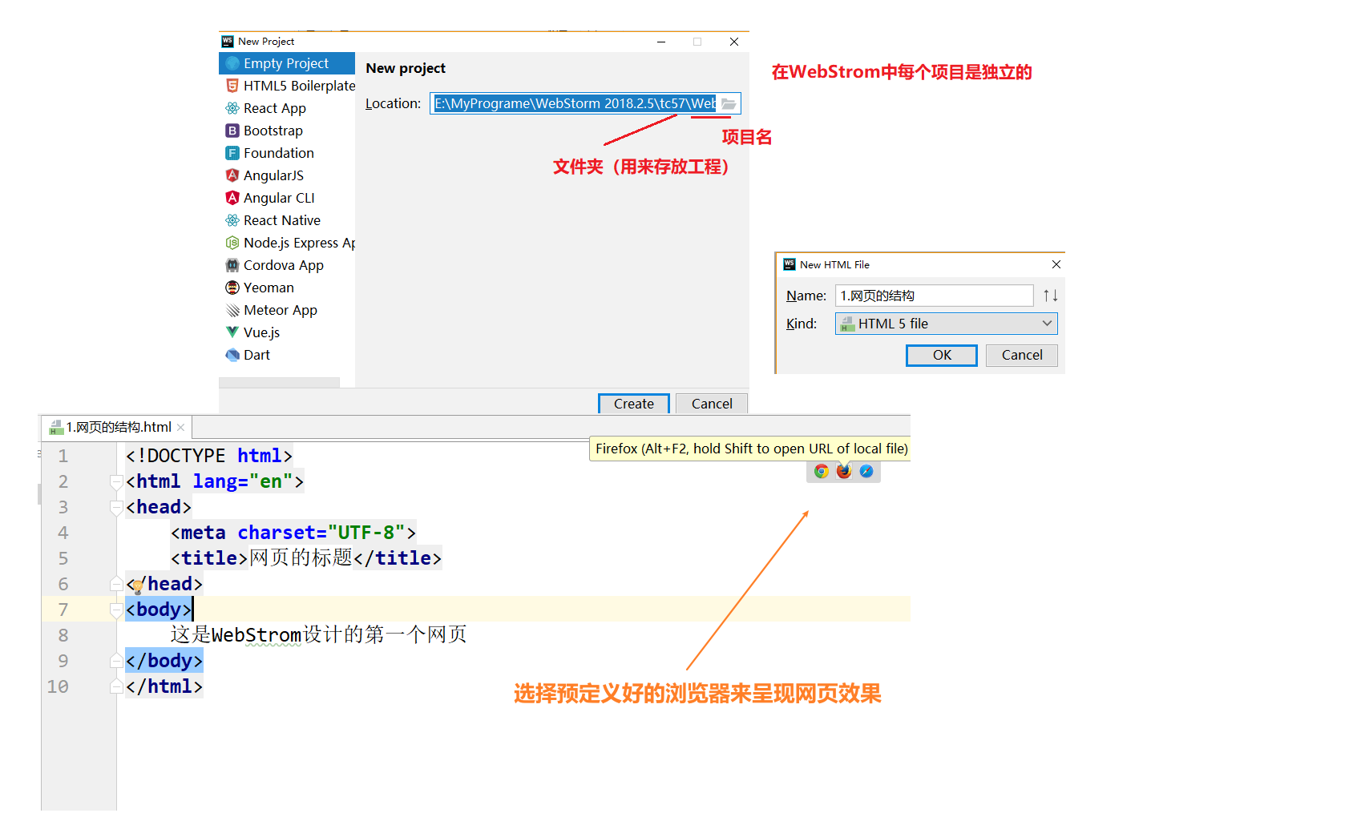1361x833 pixels.
Task: Select the Vue.js project type
Action: point(286,332)
